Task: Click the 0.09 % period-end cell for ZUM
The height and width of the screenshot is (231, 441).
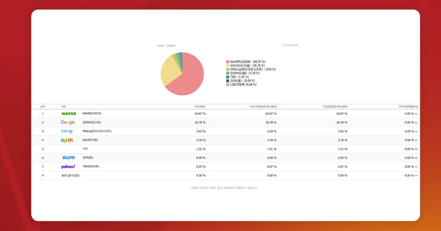Action: coord(342,158)
